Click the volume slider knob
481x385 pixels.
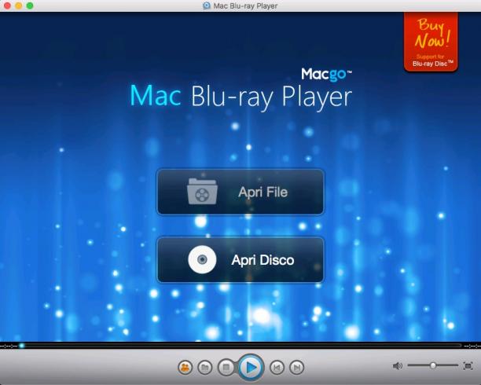point(433,365)
